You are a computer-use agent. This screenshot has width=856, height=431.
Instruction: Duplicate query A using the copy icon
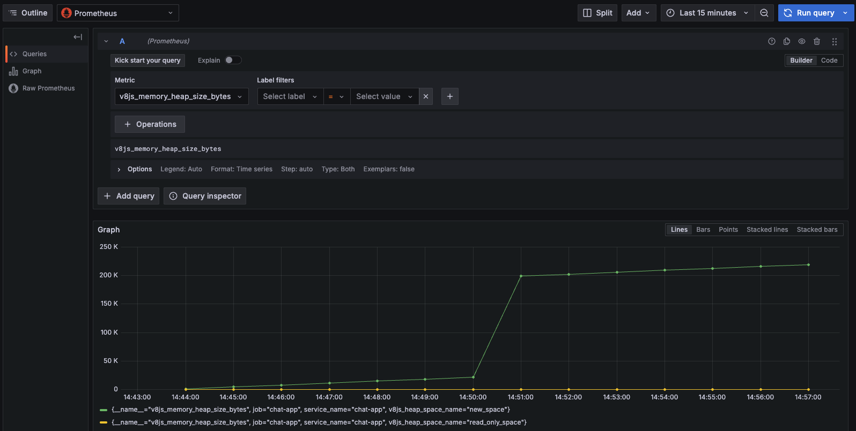(786, 41)
